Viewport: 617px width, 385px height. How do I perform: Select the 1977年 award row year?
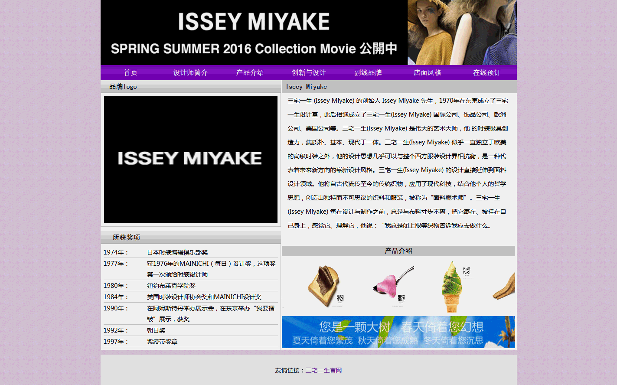click(115, 264)
